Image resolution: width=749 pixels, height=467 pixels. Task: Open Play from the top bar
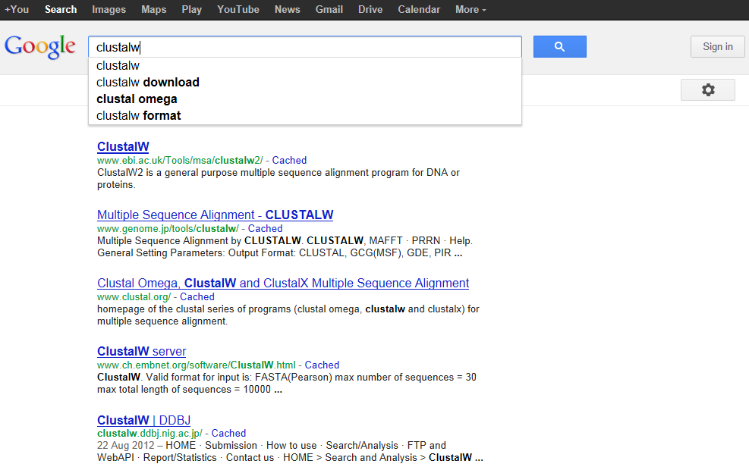click(191, 10)
